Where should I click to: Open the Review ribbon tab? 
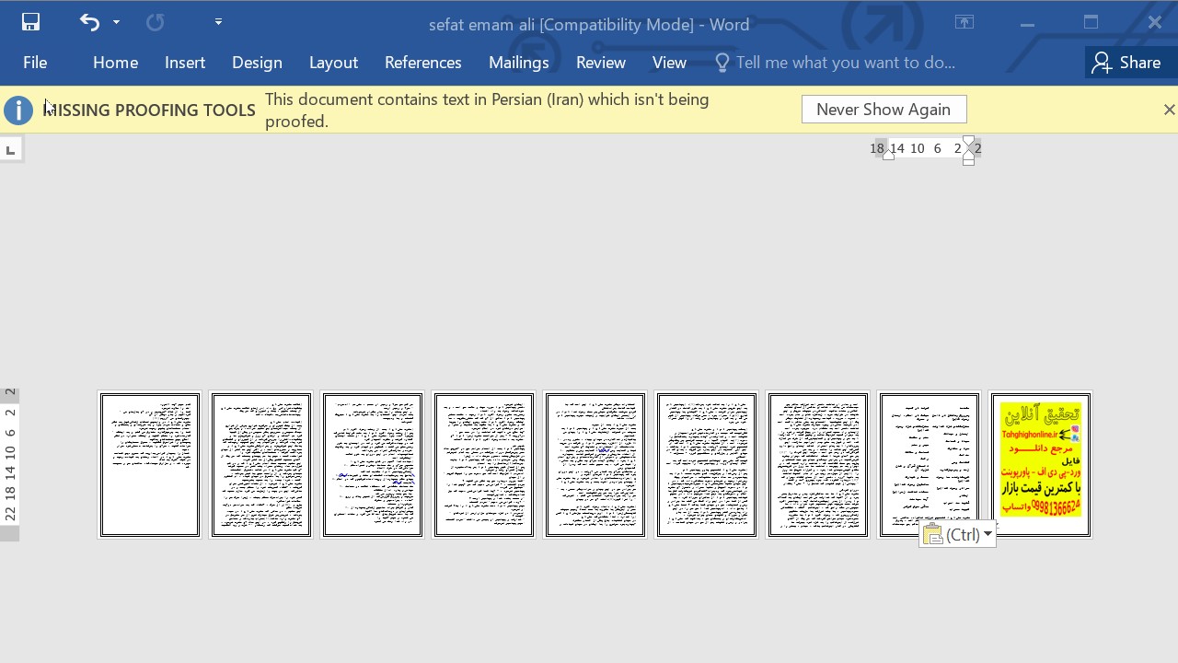(x=601, y=63)
